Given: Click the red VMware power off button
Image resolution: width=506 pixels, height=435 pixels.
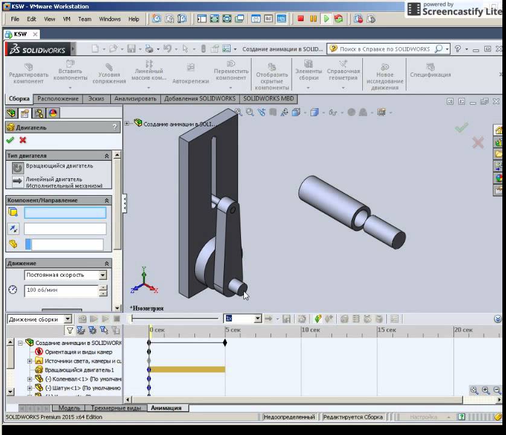Looking at the screenshot, I should tap(301, 19).
